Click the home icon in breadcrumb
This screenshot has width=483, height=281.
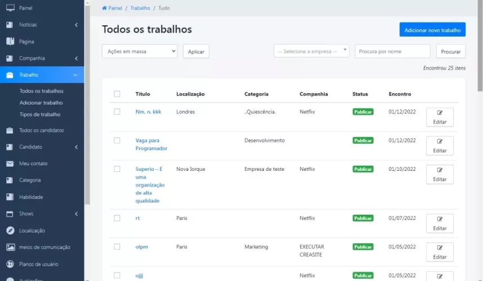[x=105, y=8]
